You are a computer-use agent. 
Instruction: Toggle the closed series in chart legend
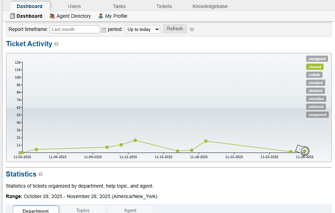(315, 67)
